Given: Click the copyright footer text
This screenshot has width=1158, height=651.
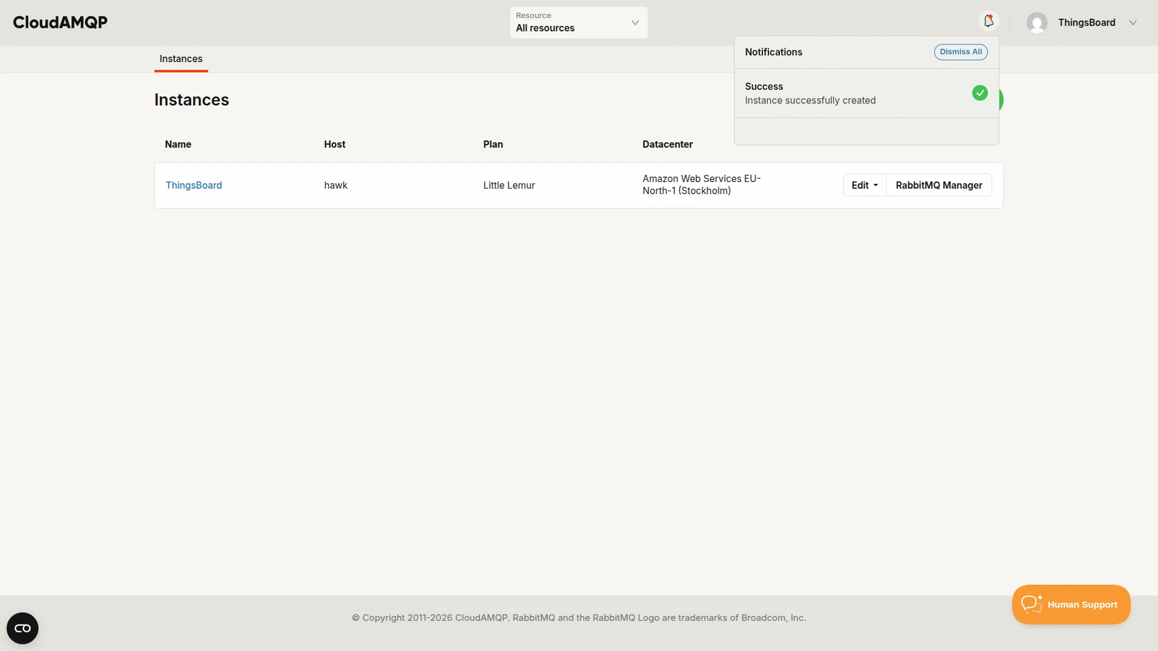Looking at the screenshot, I should click(x=579, y=618).
